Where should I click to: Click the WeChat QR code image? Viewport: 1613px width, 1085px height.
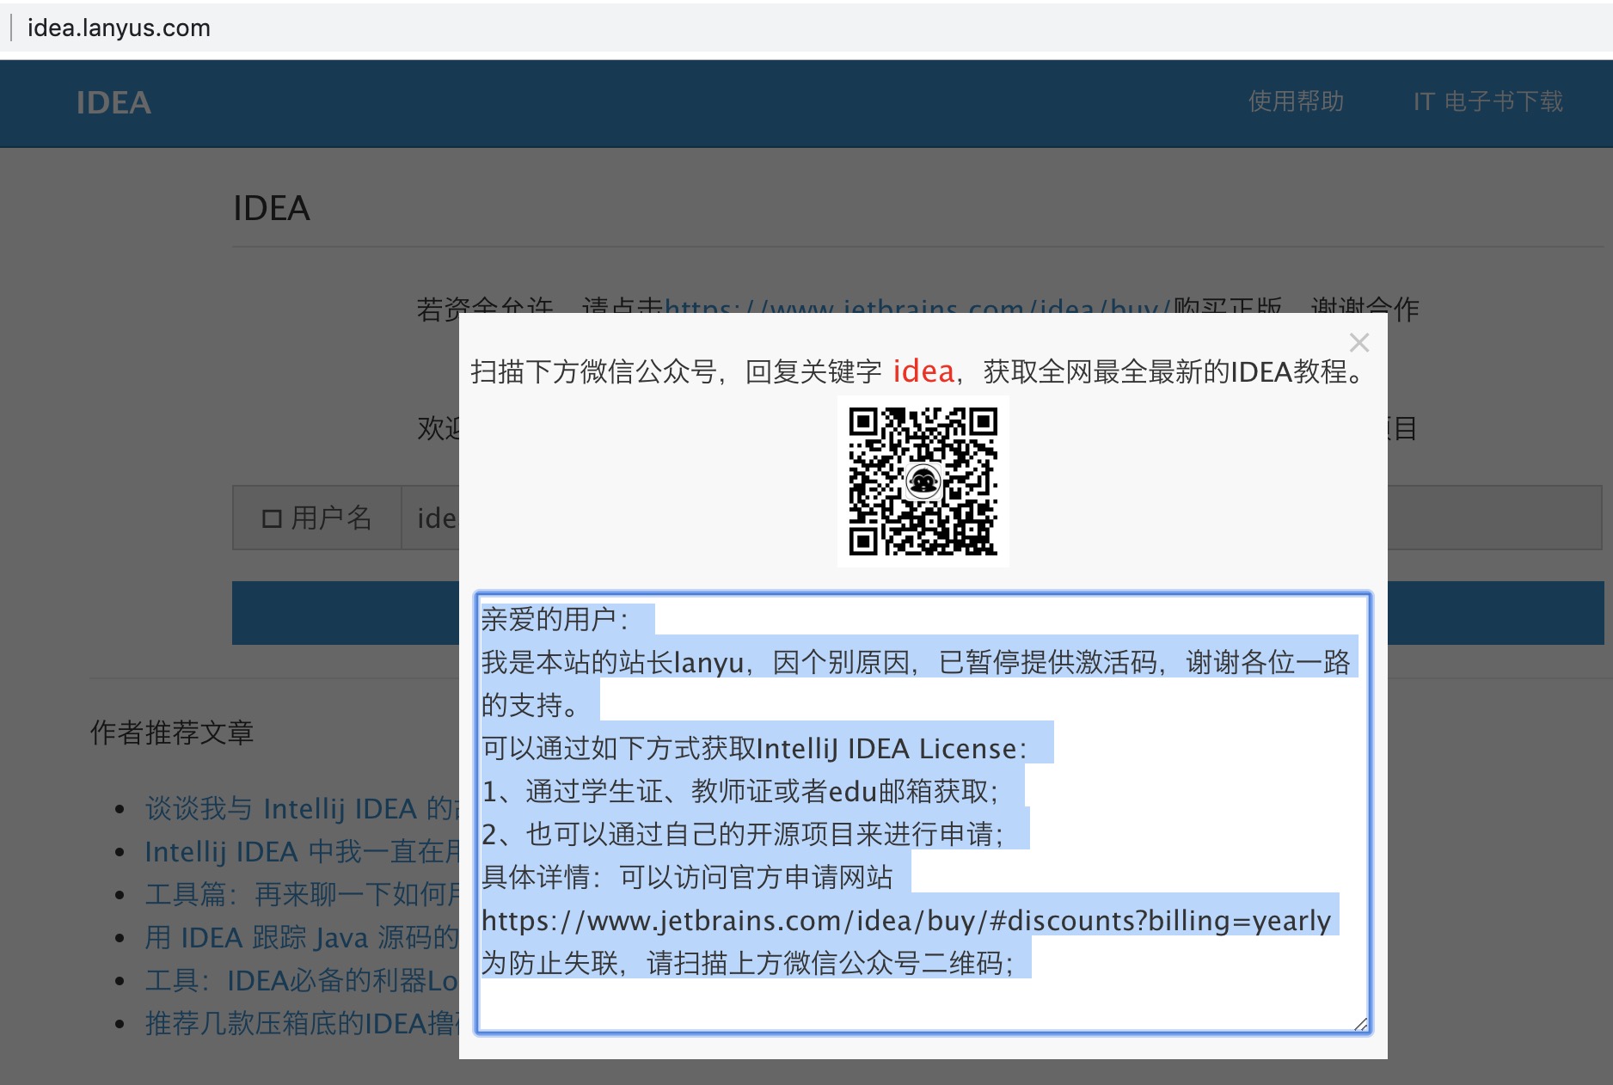[x=923, y=481]
